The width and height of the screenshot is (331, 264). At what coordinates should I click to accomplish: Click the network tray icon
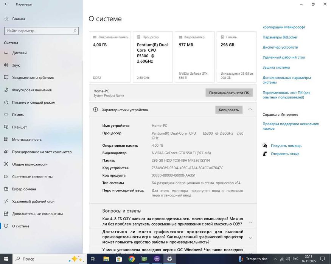click(x=282, y=259)
